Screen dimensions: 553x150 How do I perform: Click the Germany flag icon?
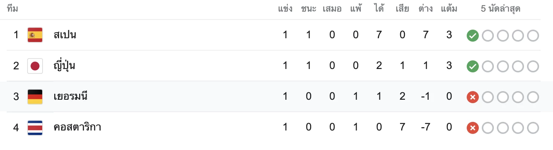(x=35, y=97)
